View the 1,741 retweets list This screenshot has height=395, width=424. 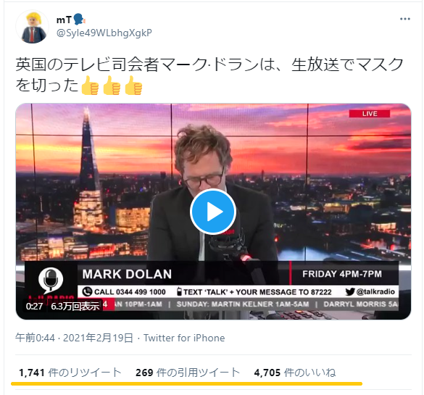(70, 373)
